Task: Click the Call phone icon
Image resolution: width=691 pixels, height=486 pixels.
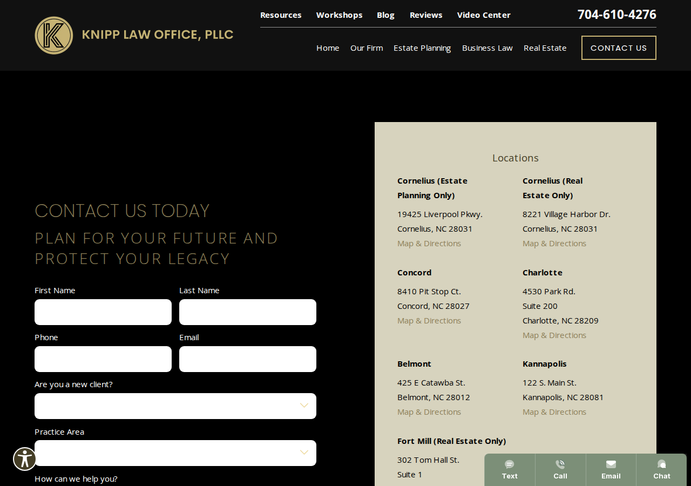Action: [560, 464]
